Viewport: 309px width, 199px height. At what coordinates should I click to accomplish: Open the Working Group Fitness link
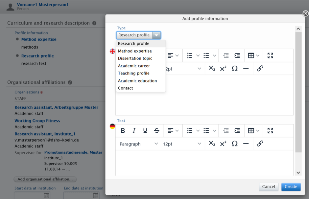pos(37,121)
